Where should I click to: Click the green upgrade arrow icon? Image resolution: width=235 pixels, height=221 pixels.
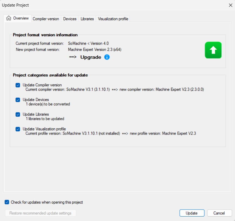213,50
